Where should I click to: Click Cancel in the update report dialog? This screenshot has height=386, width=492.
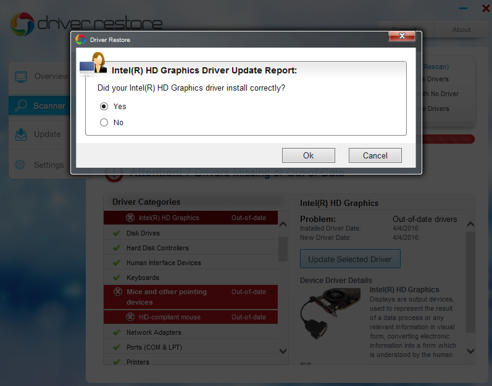[375, 155]
